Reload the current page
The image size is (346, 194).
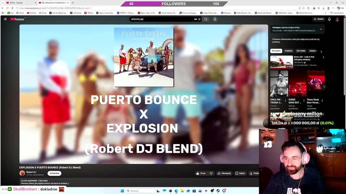pyautogui.click(x=8, y=8)
